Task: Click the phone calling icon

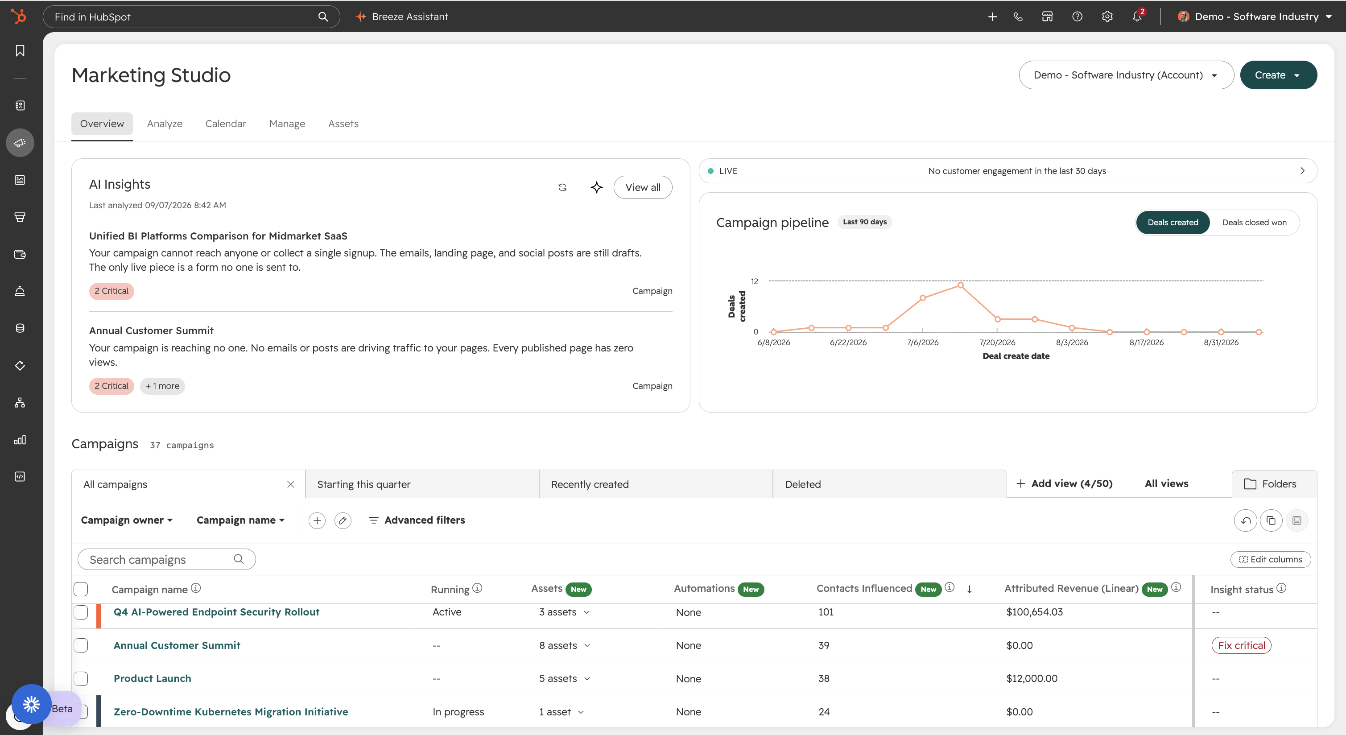Action: (x=1018, y=17)
